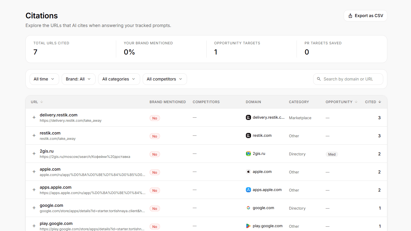This screenshot has height=231, width=411.
Task: Click the Domain column header
Action: pos(253,102)
